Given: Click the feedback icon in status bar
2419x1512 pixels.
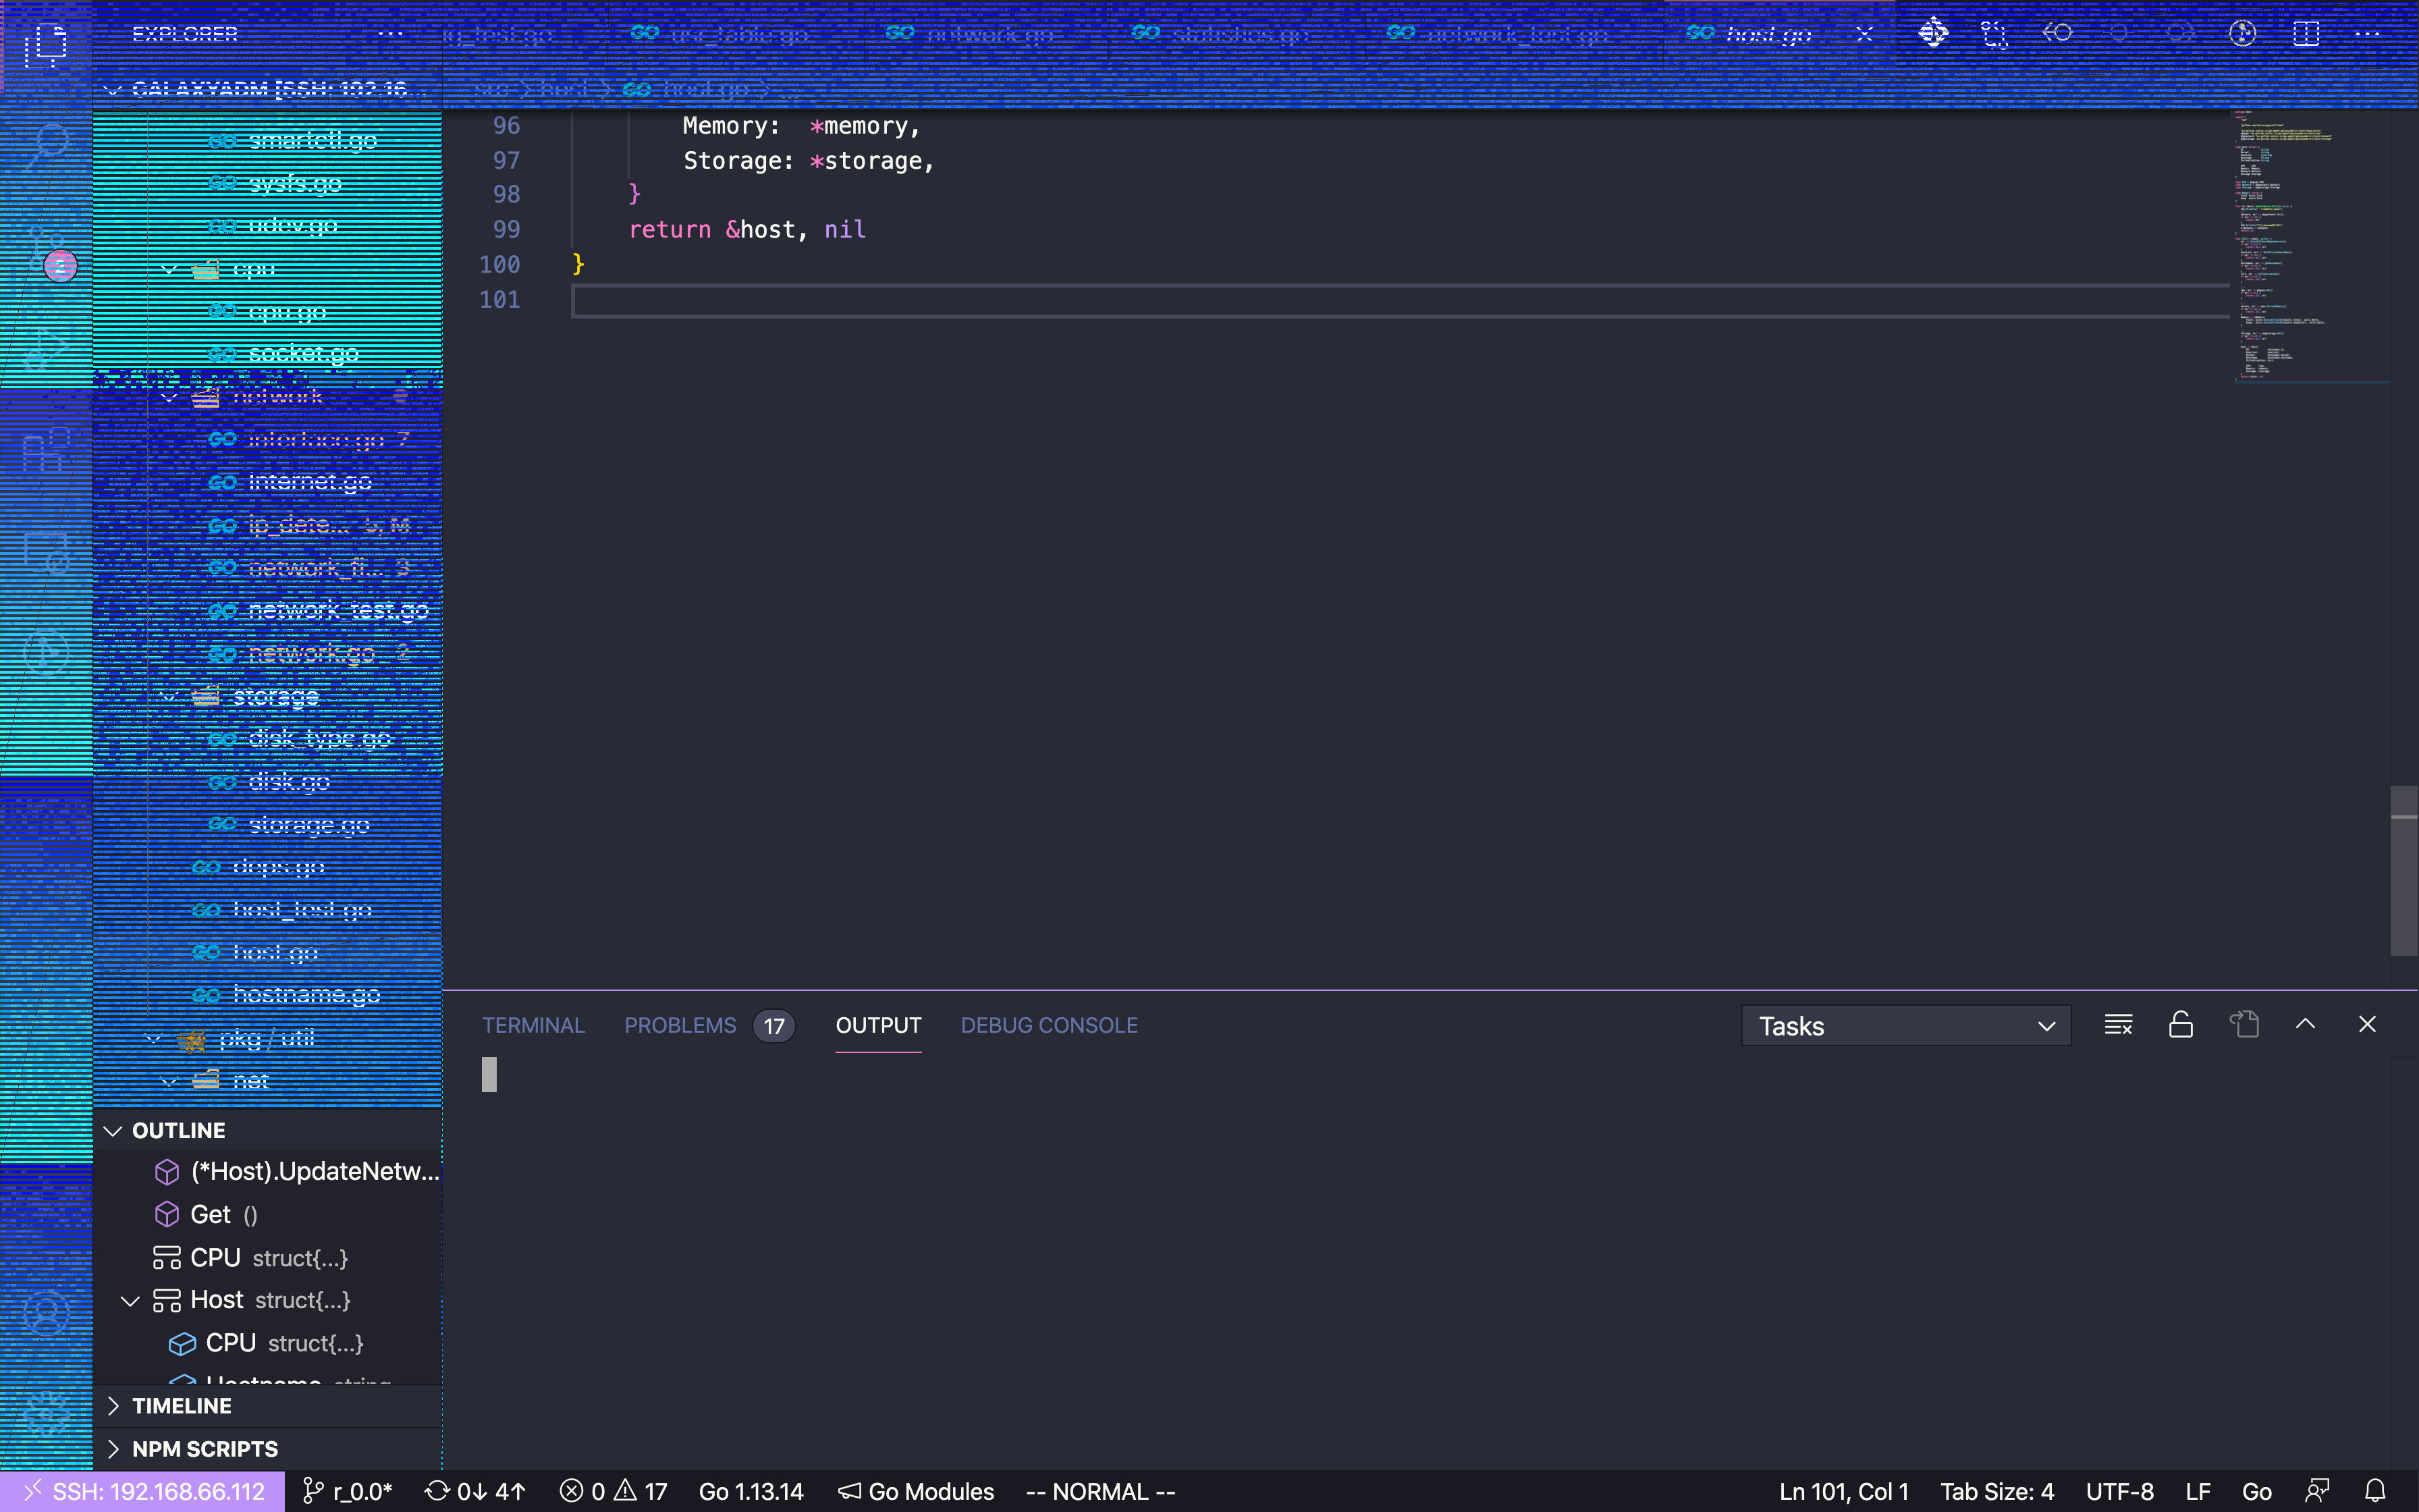Looking at the screenshot, I should (x=2317, y=1491).
